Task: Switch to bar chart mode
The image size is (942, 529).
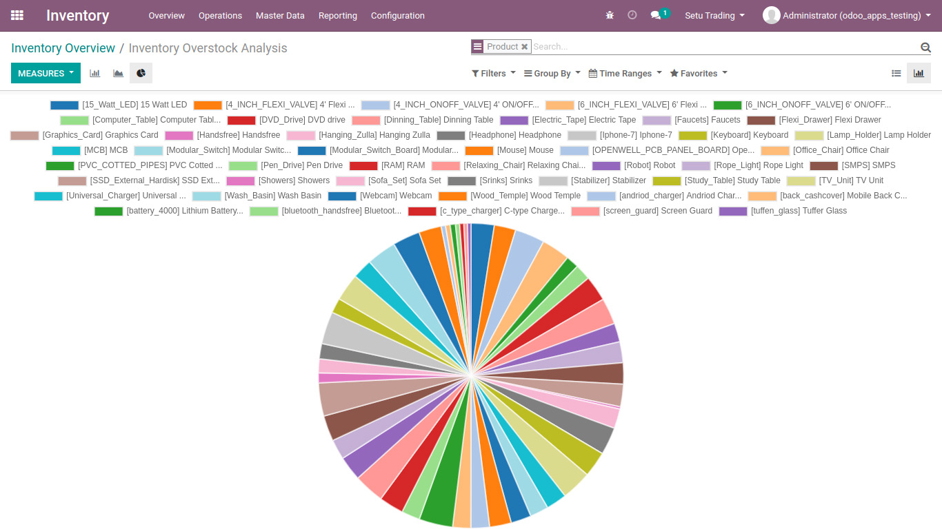Action: [x=95, y=73]
